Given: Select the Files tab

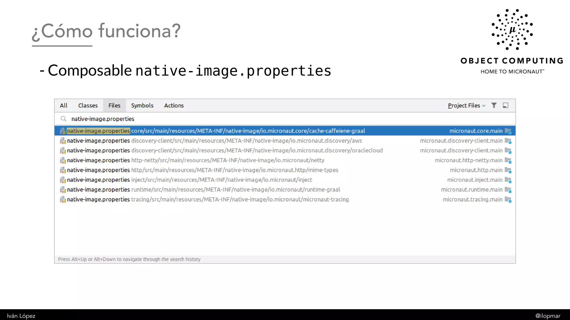Looking at the screenshot, I should [x=114, y=106].
